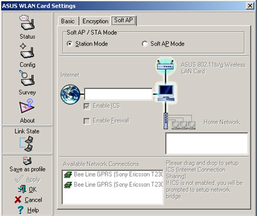Toggle the Enable Firewall checkbox
The width and height of the screenshot is (257, 216).
point(87,121)
